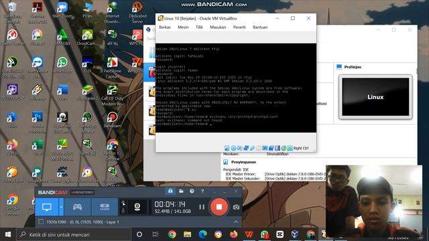
Task: Select the WhatsApp desktop shortcut
Action: tap(62, 65)
